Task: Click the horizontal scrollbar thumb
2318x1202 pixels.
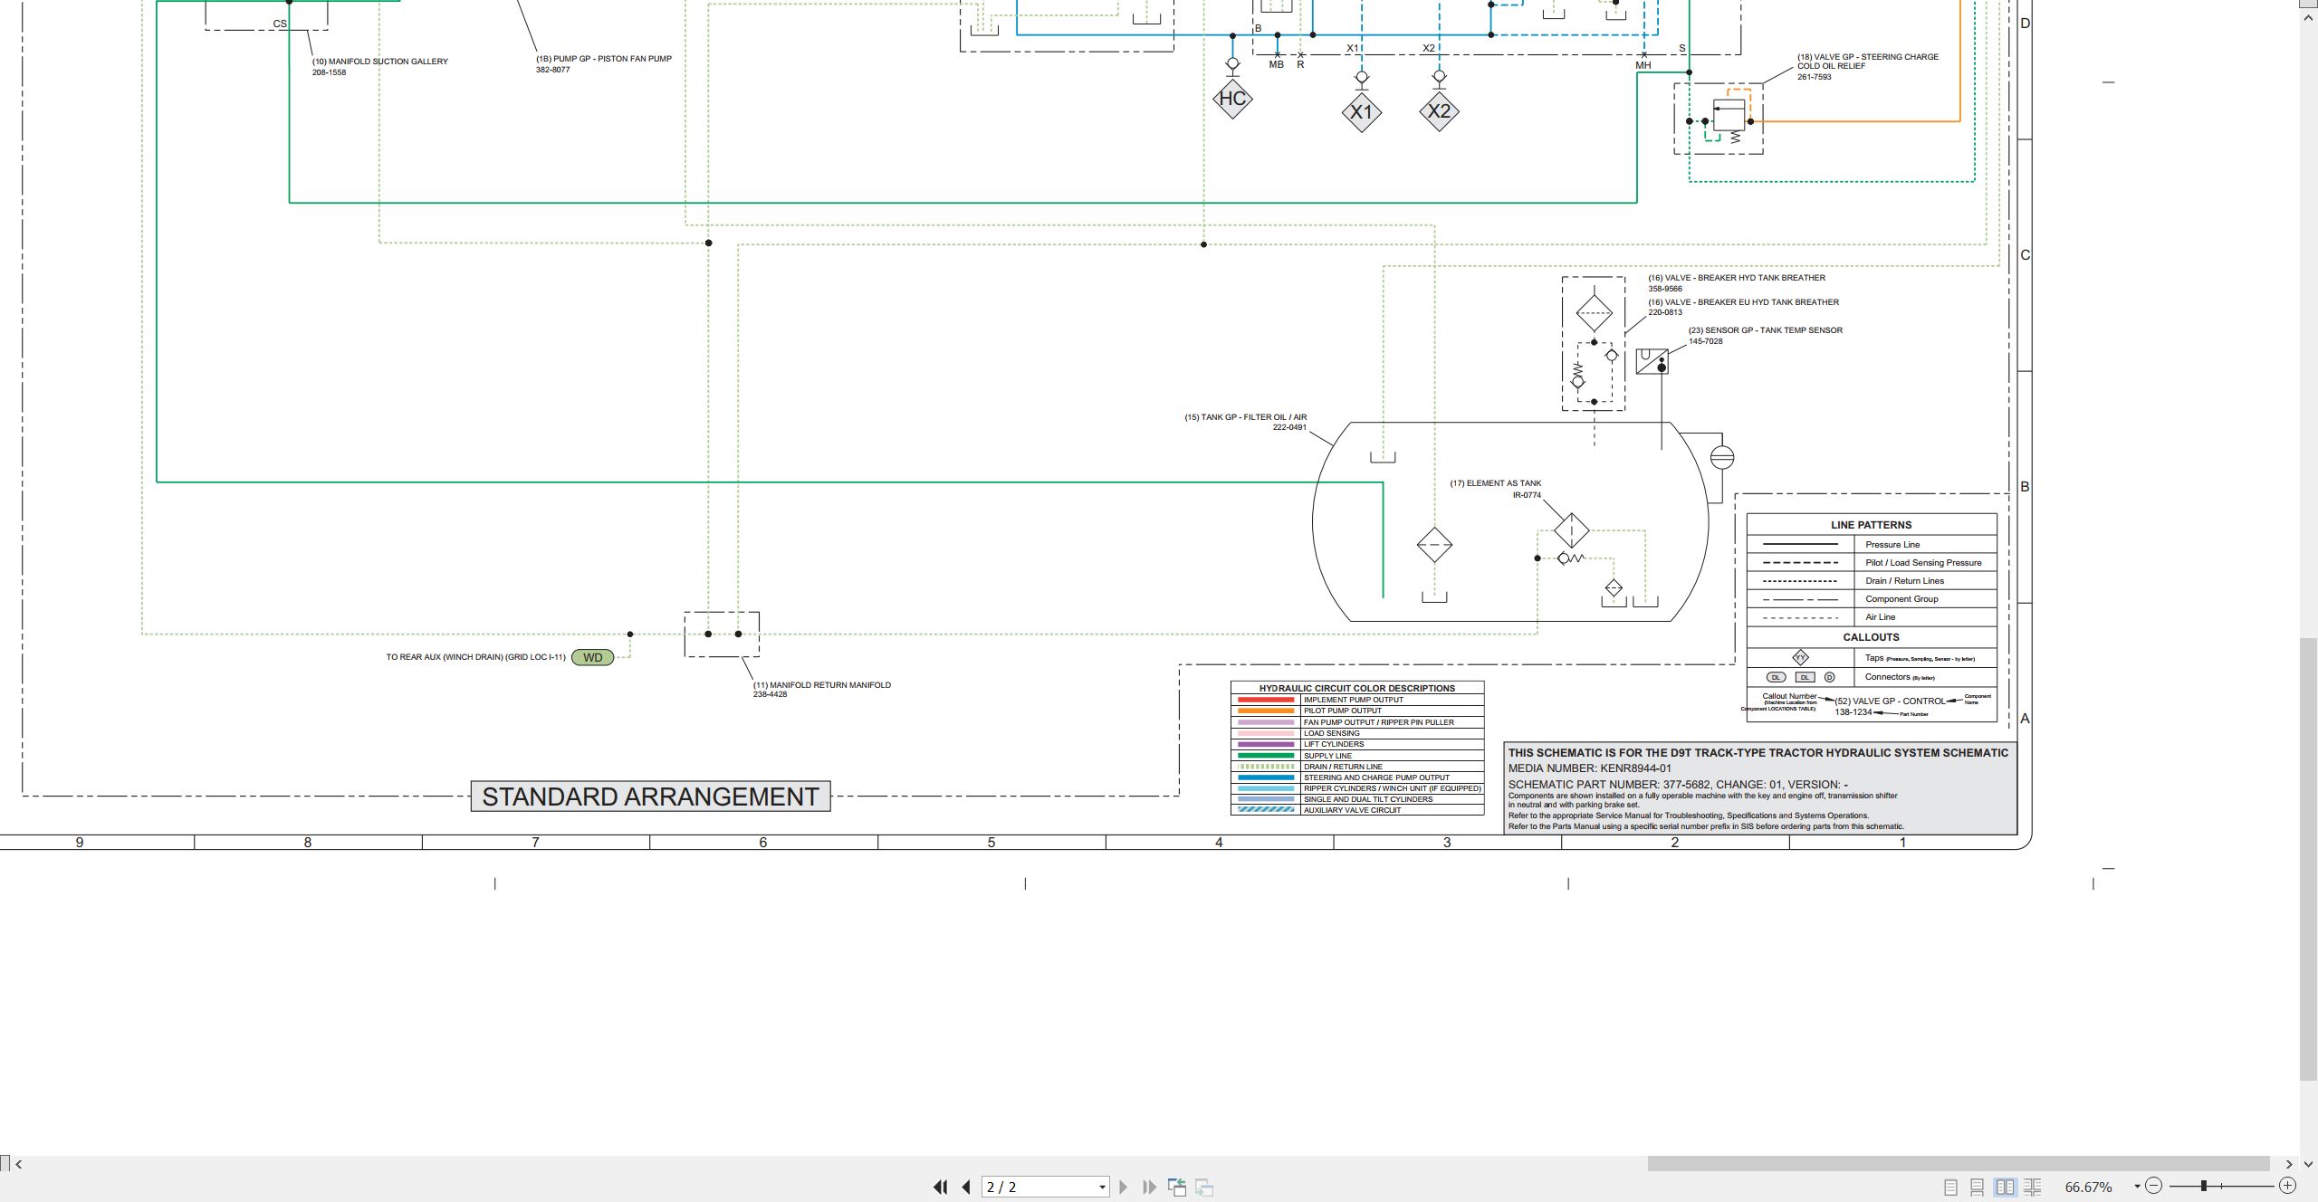Action: tap(1958, 1164)
